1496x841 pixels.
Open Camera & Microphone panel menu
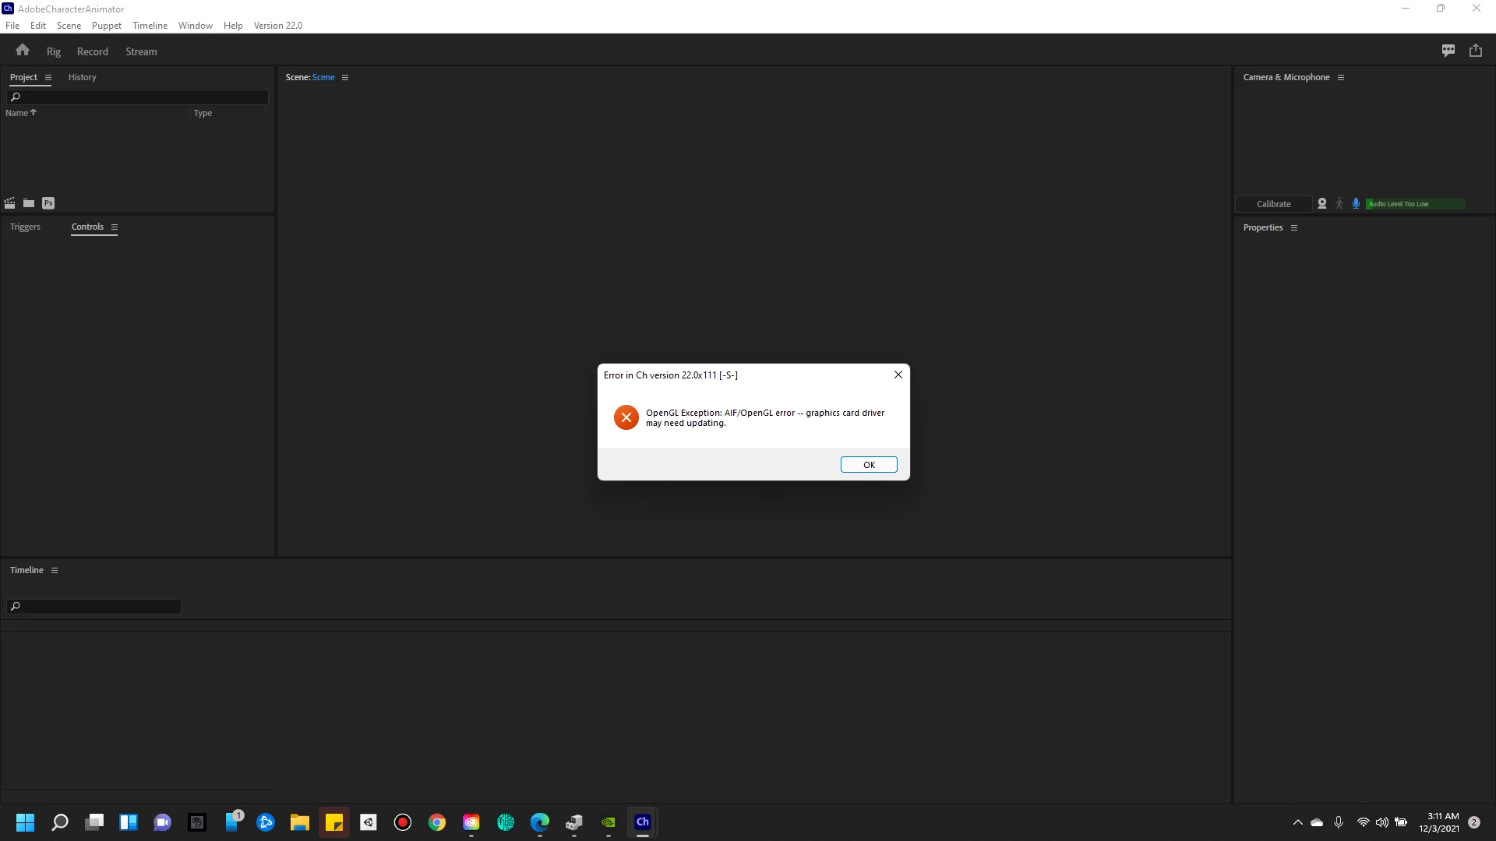pos(1341,78)
